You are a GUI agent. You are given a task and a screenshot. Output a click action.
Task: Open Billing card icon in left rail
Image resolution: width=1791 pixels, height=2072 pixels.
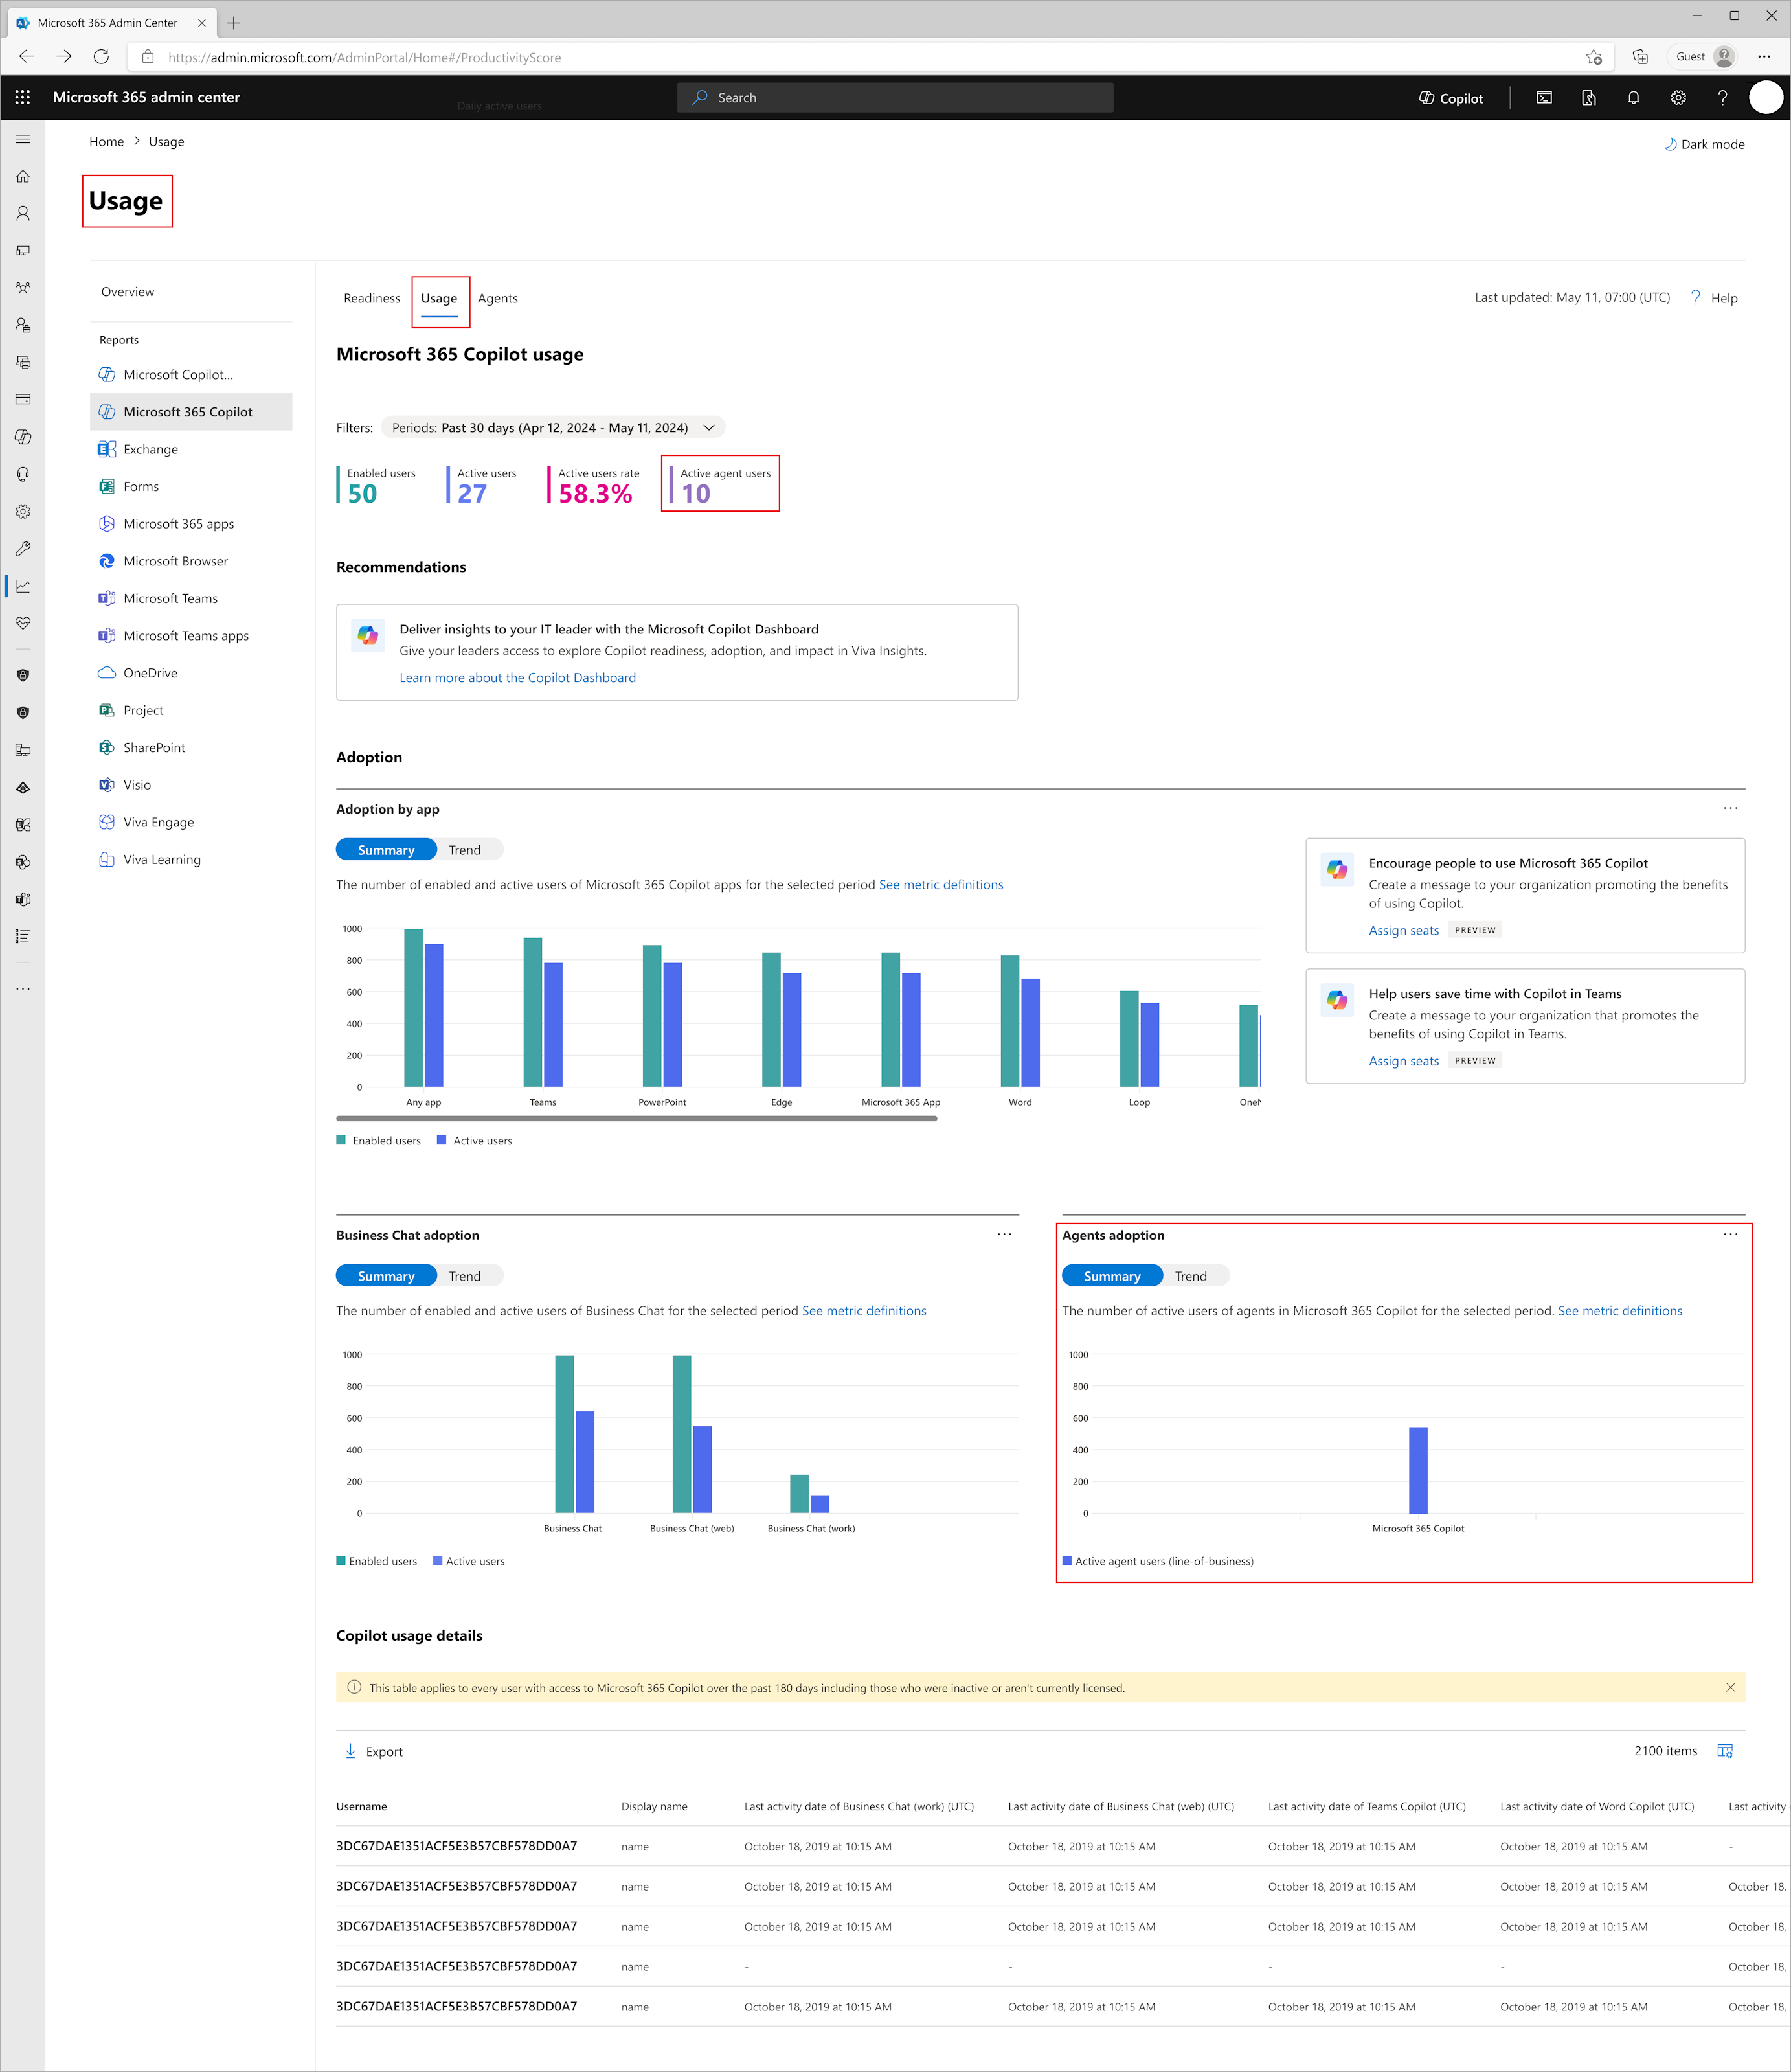point(23,399)
